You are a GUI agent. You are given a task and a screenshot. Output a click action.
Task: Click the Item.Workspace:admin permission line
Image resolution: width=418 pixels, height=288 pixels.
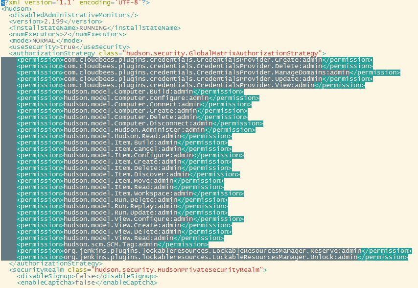pyautogui.click(x=130, y=194)
